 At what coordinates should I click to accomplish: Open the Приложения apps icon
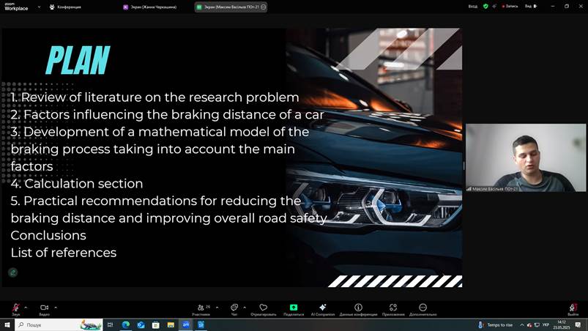coord(393,308)
